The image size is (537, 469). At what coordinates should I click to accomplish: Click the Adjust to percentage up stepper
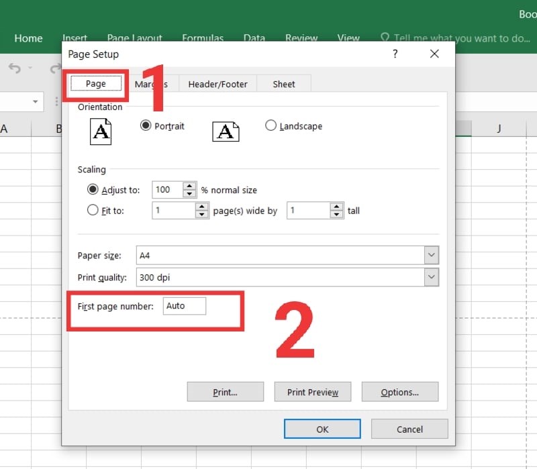[x=188, y=186]
